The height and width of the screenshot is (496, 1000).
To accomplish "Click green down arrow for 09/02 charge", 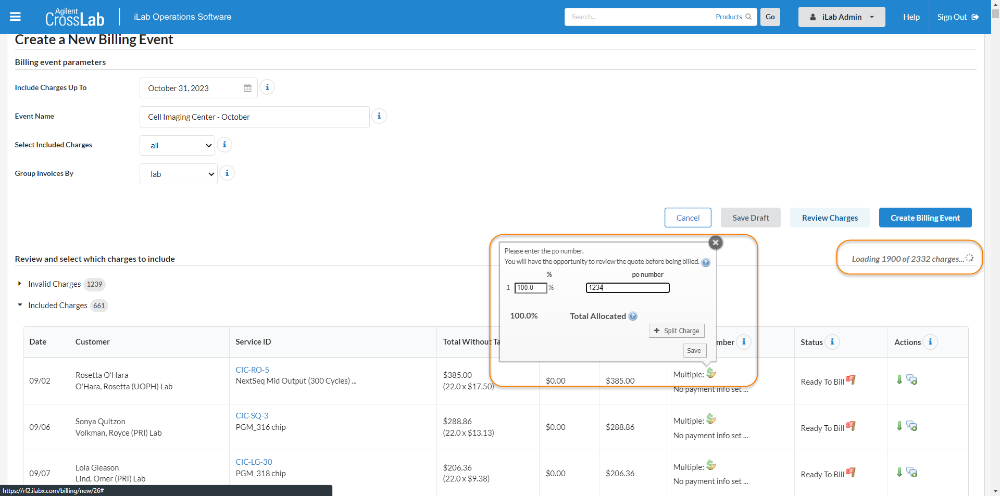I will click(899, 380).
